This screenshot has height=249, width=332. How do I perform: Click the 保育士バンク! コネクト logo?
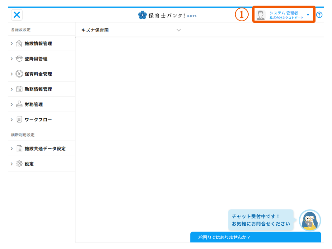(167, 15)
